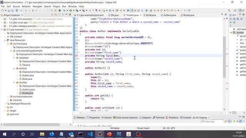Screen dimensions: 246x138
Task: Open the Navigate menu
Action: 37,7
